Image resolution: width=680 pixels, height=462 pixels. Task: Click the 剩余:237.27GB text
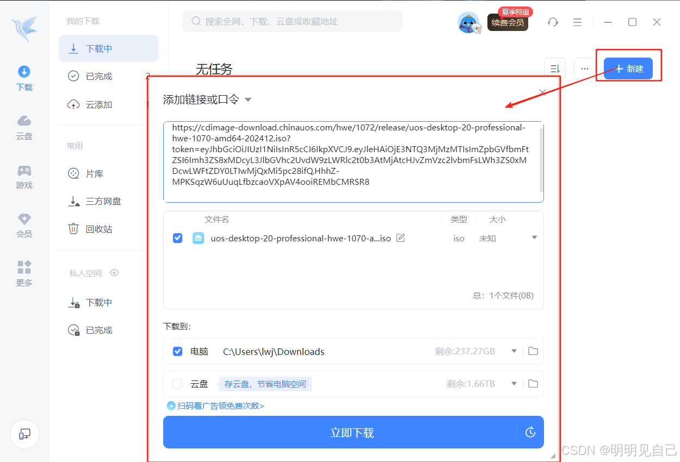point(465,351)
